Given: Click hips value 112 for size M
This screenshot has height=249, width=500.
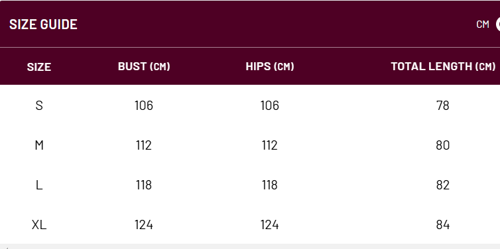Looking at the screenshot, I should click(x=270, y=145).
